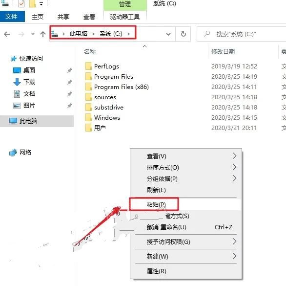Click the sources folder icon
The width and height of the screenshot is (286, 286).
click(88, 97)
